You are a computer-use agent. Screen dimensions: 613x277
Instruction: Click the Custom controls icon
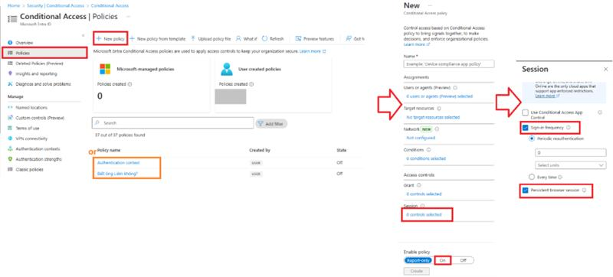[10, 118]
